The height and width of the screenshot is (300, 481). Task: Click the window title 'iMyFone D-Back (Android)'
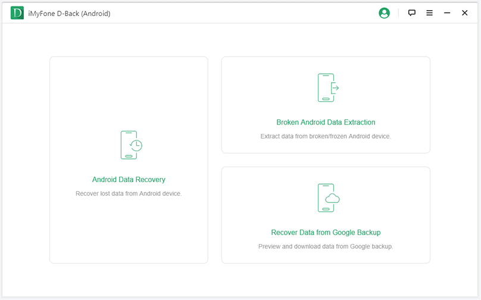(x=69, y=13)
